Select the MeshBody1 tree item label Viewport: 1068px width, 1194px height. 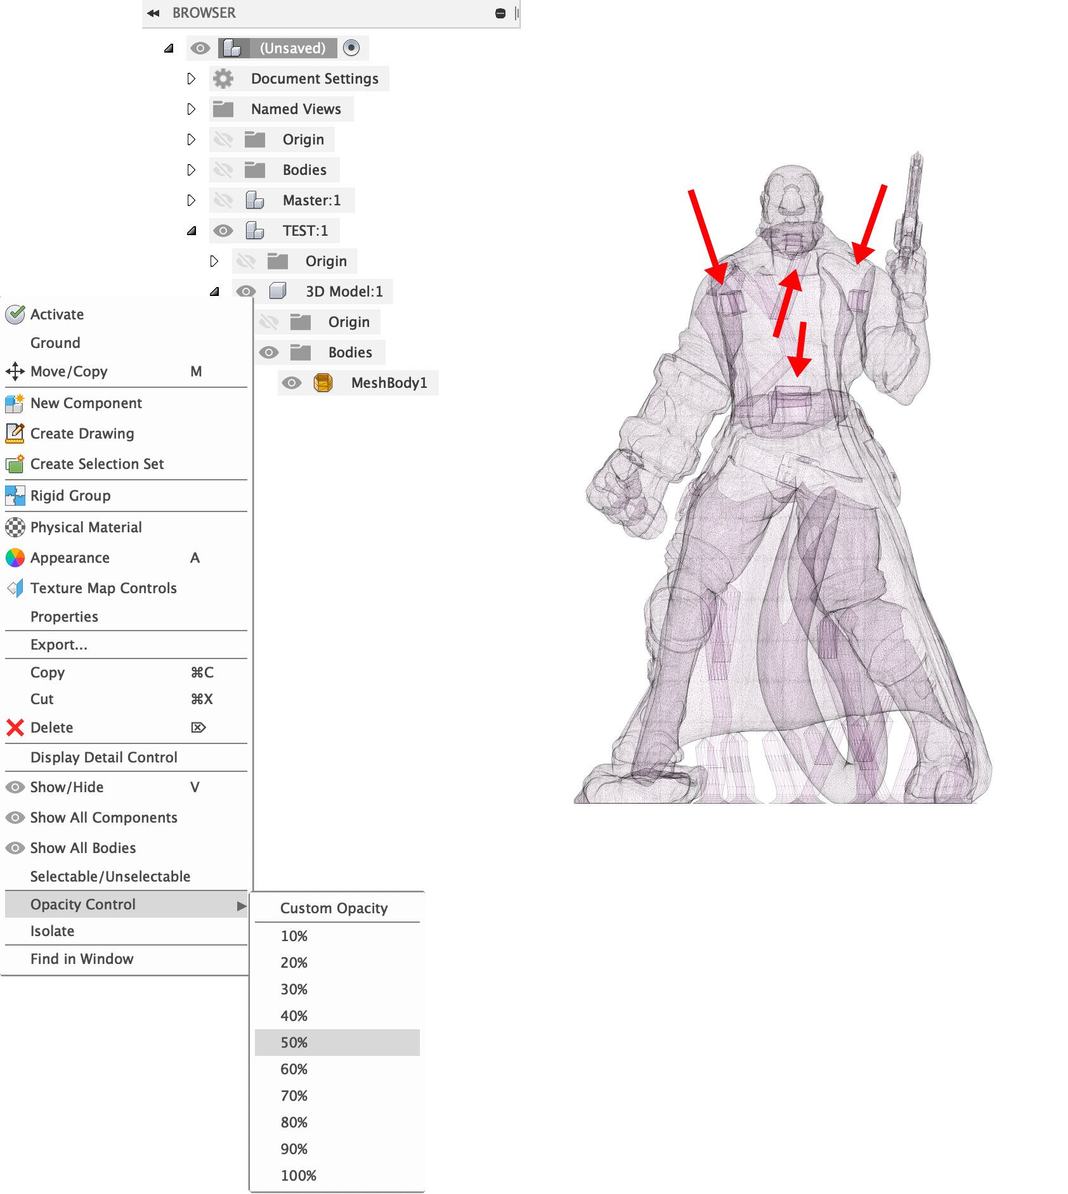[389, 383]
